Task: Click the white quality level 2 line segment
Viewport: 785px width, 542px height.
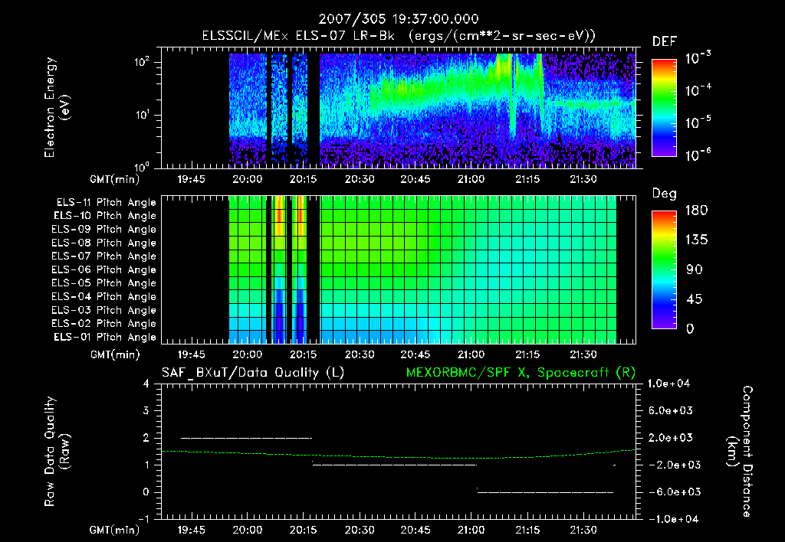Action: click(246, 438)
